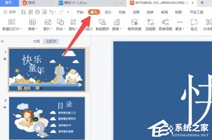Click the monitor icon on presentation tab
Screen dimensions: 212x140
tap(187, 3)
